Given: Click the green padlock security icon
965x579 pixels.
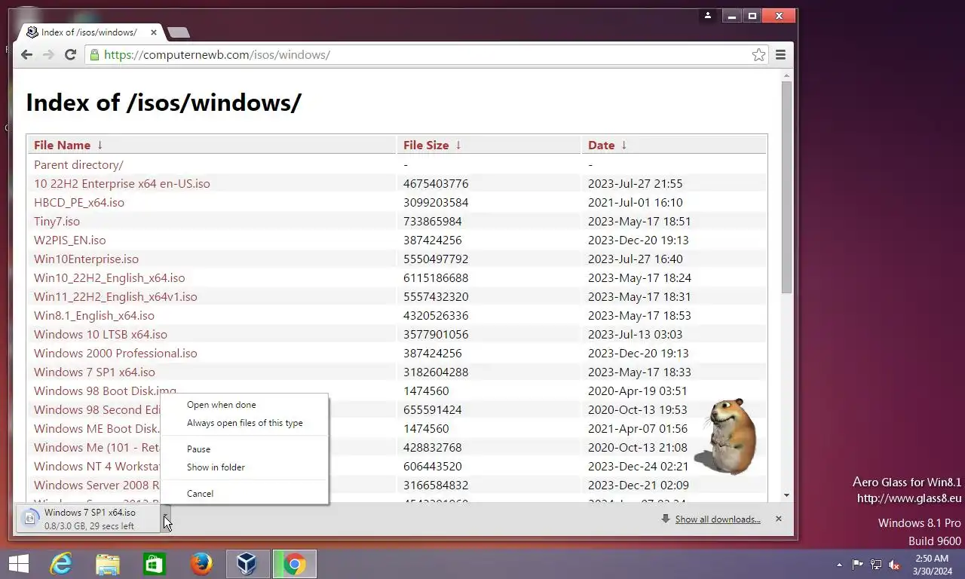Looking at the screenshot, I should (x=94, y=54).
